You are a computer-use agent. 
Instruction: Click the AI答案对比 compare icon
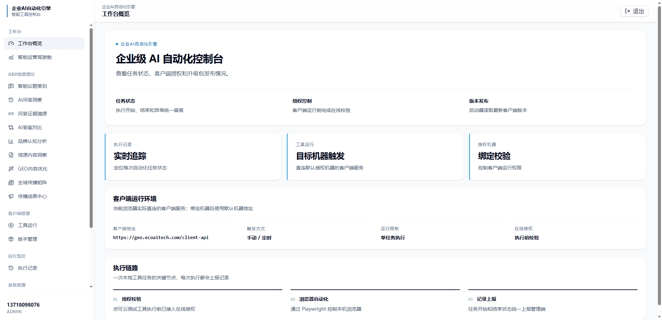11,127
